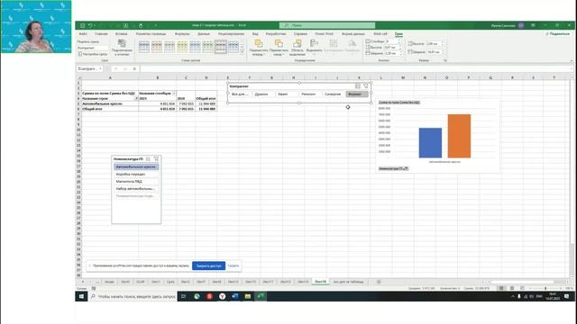Click the Скрыть link in the sharing notification
The height and width of the screenshot is (324, 577).
click(x=234, y=265)
